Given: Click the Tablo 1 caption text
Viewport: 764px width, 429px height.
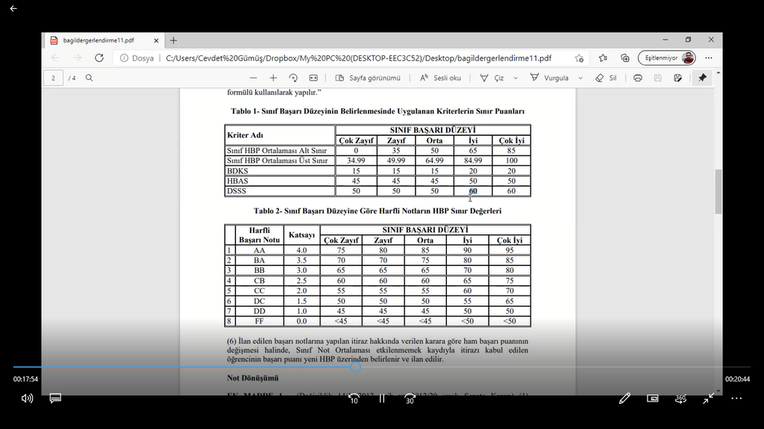Looking at the screenshot, I should point(378,111).
